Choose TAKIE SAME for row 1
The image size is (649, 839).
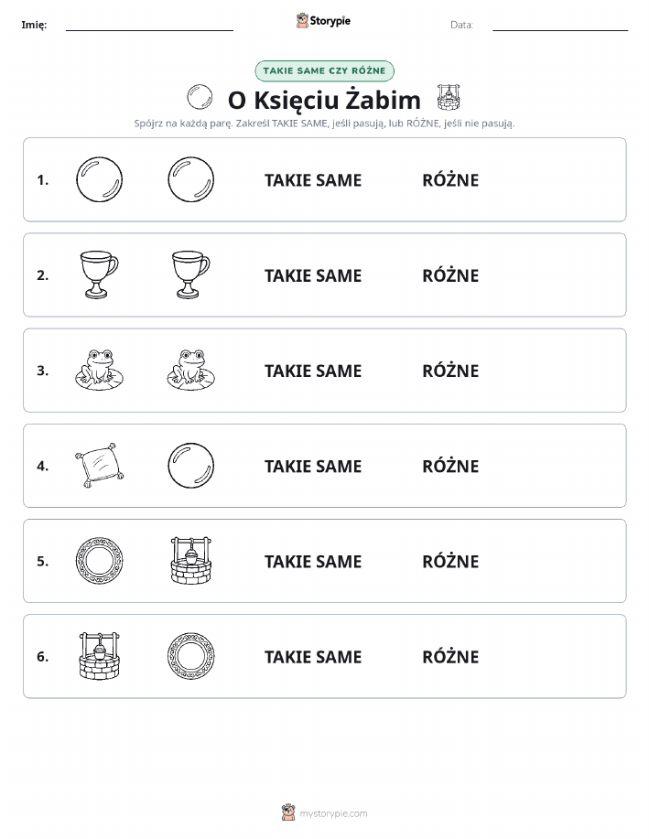pyautogui.click(x=313, y=180)
